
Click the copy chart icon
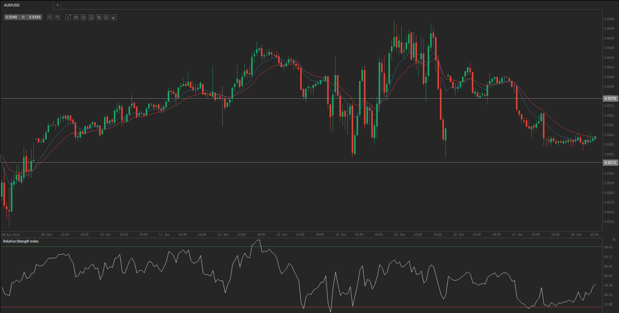99,17
